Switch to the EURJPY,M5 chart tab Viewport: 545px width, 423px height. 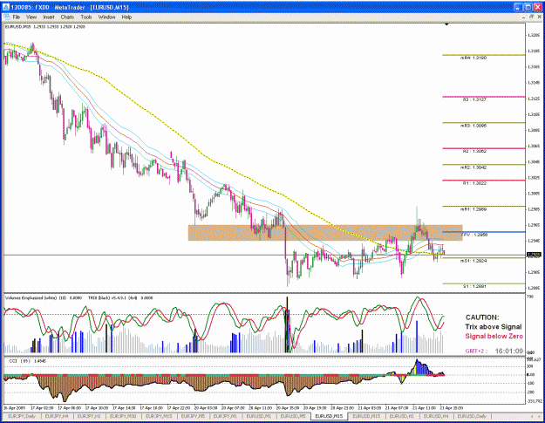(x=194, y=416)
